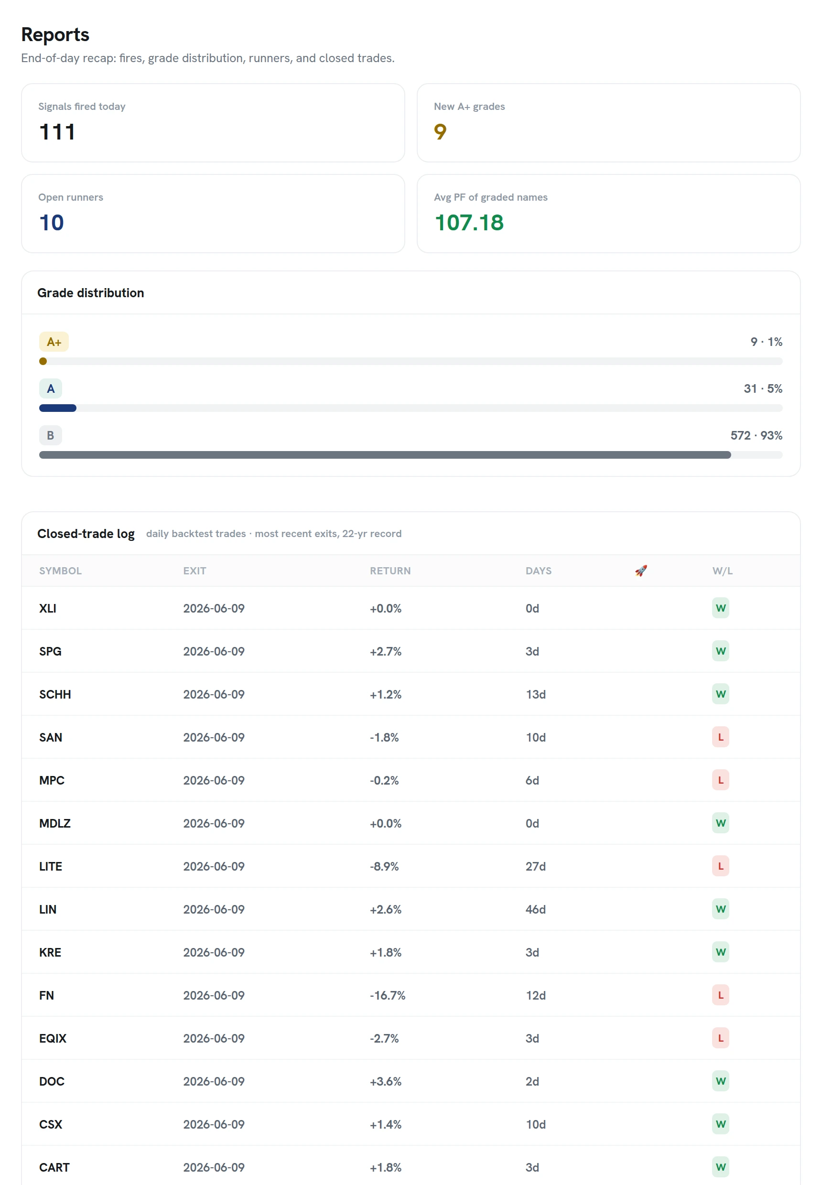Select the B grade badge
The image size is (822, 1185).
tap(51, 435)
